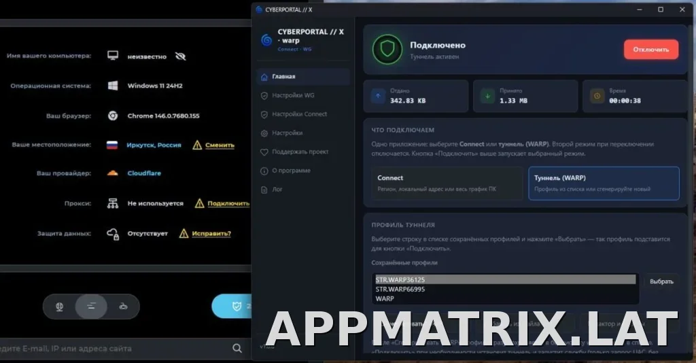Click the Подключить proxy link

(228, 203)
